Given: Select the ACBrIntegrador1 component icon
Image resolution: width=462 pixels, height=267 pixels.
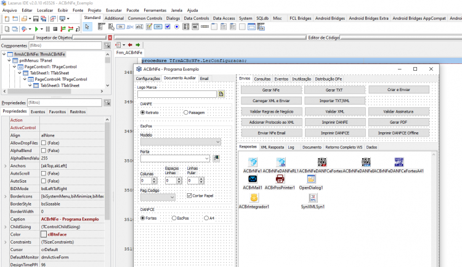Looking at the screenshot, I should point(254,198).
